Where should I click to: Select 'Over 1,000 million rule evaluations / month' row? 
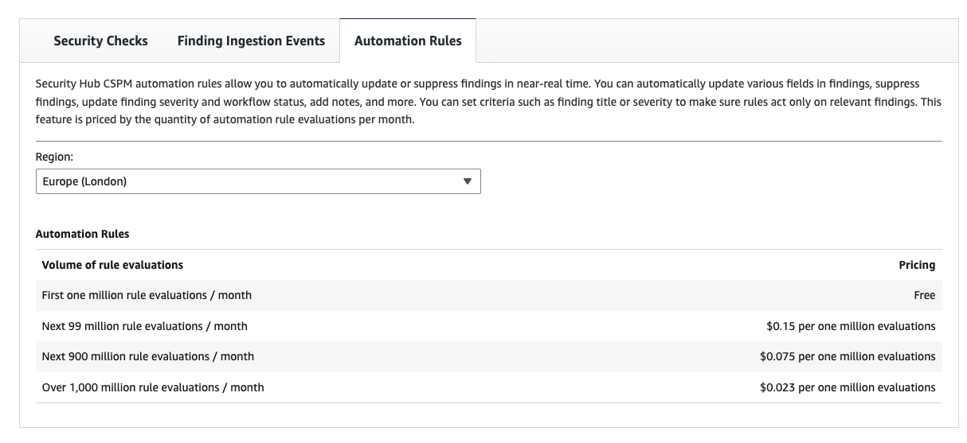coord(488,387)
